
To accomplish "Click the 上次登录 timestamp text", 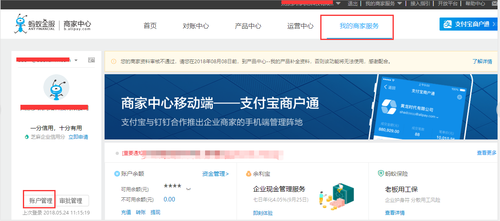I will 56,212.
